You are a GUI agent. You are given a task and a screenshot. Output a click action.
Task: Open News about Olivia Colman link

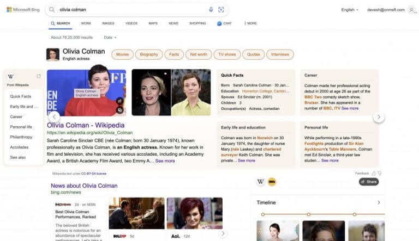[x=84, y=186]
